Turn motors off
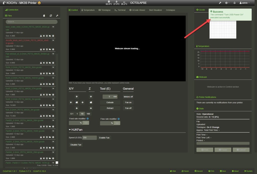 tap(128, 97)
